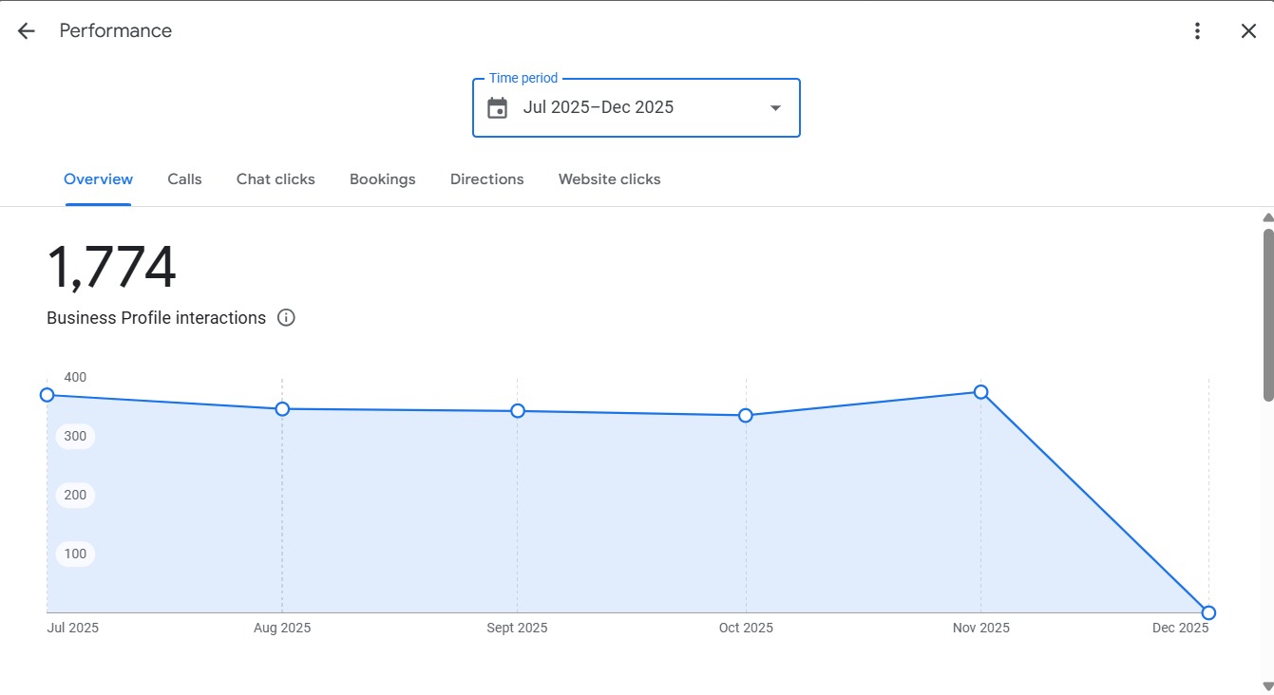The image size is (1274, 695).
Task: Click the Aug 2025 data point
Action: click(x=282, y=409)
